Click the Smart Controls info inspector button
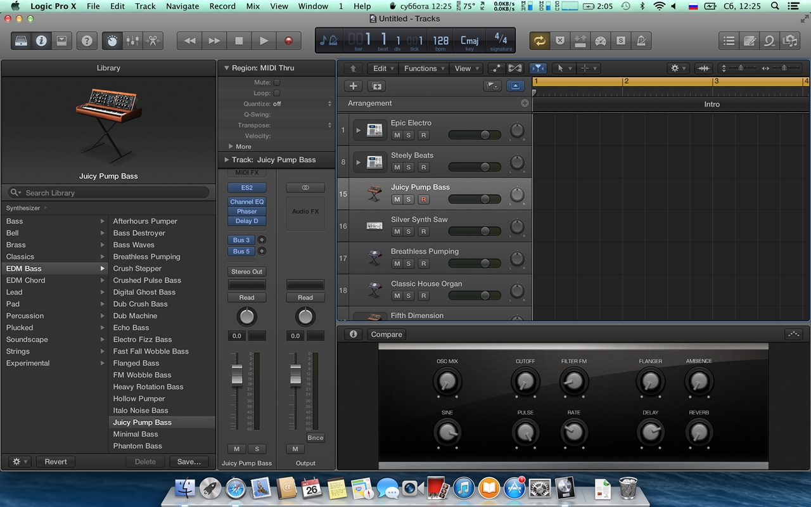The height and width of the screenshot is (507, 811). click(x=354, y=334)
